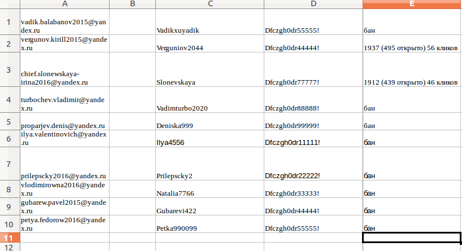
Task: Select highlighted column E header
Action: click(412, 4)
